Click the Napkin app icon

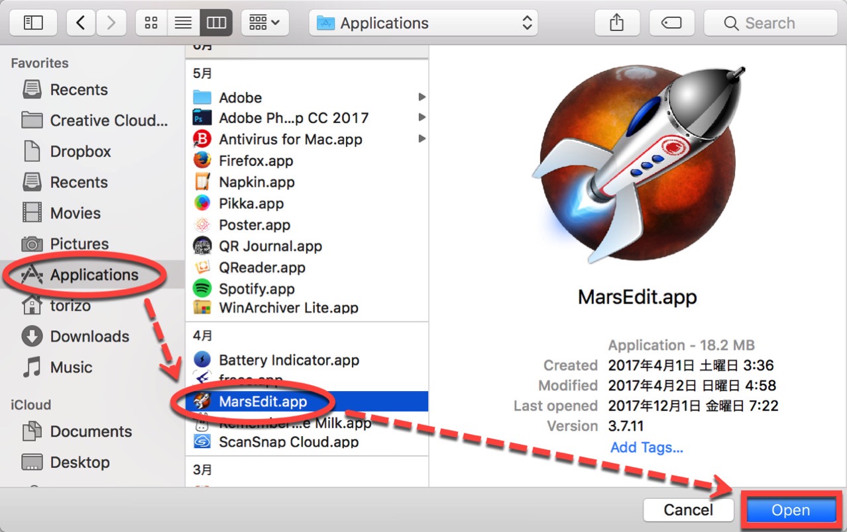(202, 181)
